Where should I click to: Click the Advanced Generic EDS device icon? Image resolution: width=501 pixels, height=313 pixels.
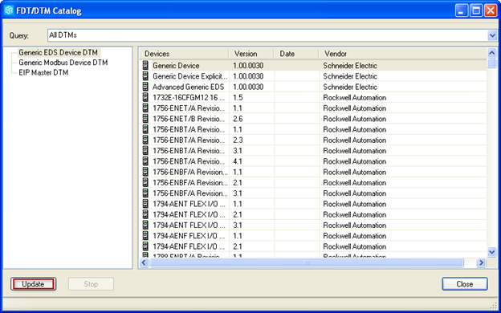click(x=145, y=87)
